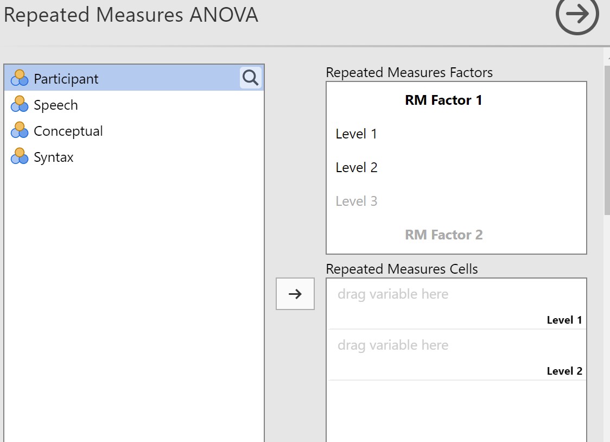
Task: Add new RM Factor 2 placeholder
Action: pos(443,235)
